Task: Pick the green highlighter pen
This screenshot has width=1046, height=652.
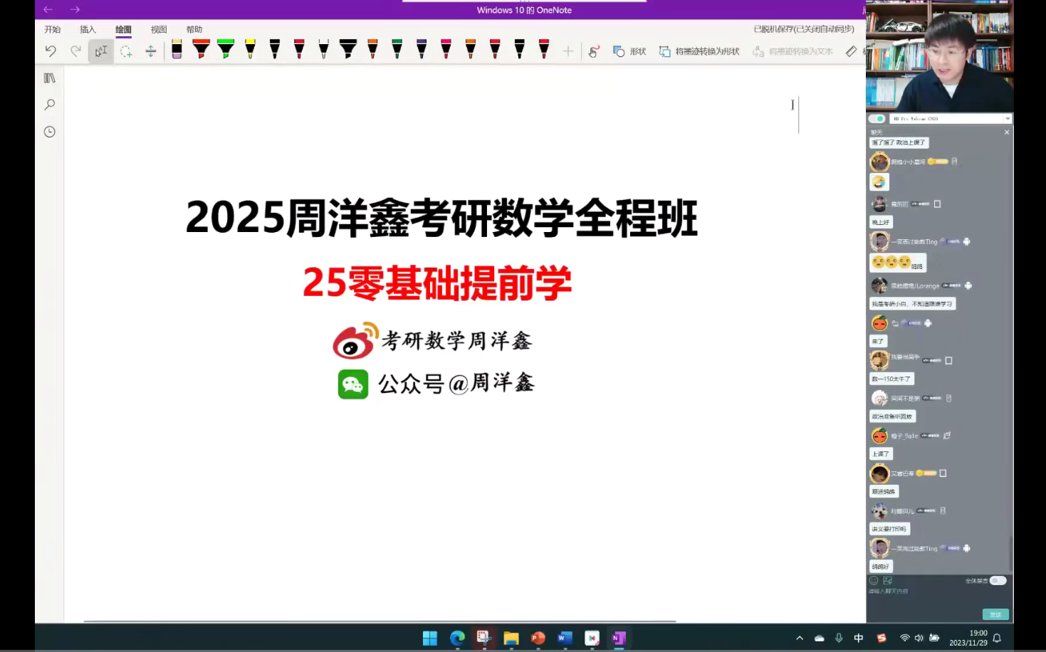Action: tap(226, 48)
